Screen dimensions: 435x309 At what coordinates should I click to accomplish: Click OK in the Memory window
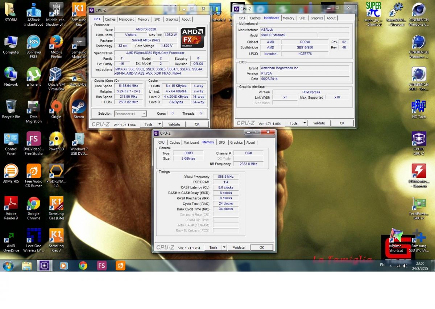tap(261, 247)
